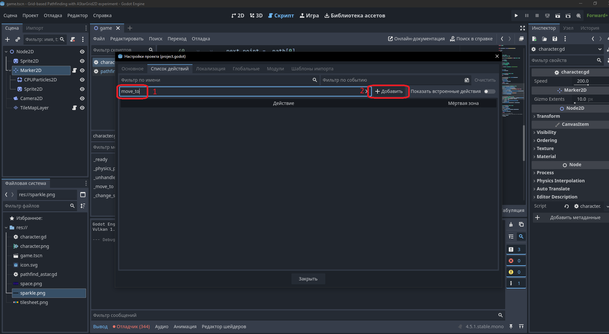Hide the Camera2D node

[82, 98]
